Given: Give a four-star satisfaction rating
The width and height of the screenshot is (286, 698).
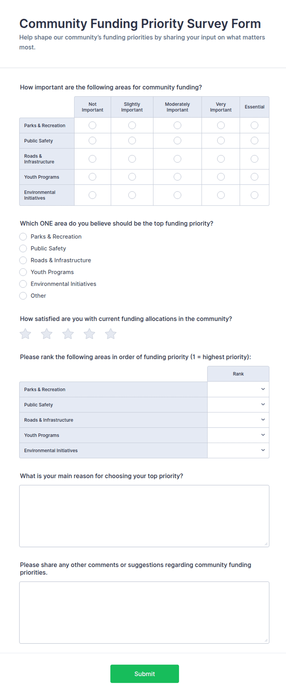Looking at the screenshot, I should (89, 334).
